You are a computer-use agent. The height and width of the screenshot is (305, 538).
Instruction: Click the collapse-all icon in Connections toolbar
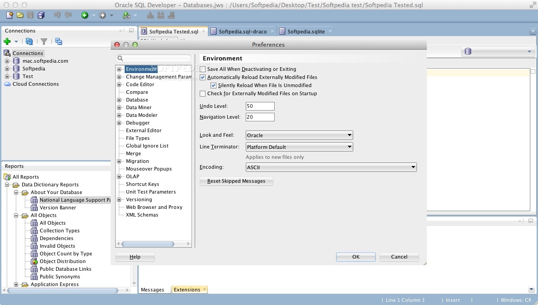pos(59,42)
